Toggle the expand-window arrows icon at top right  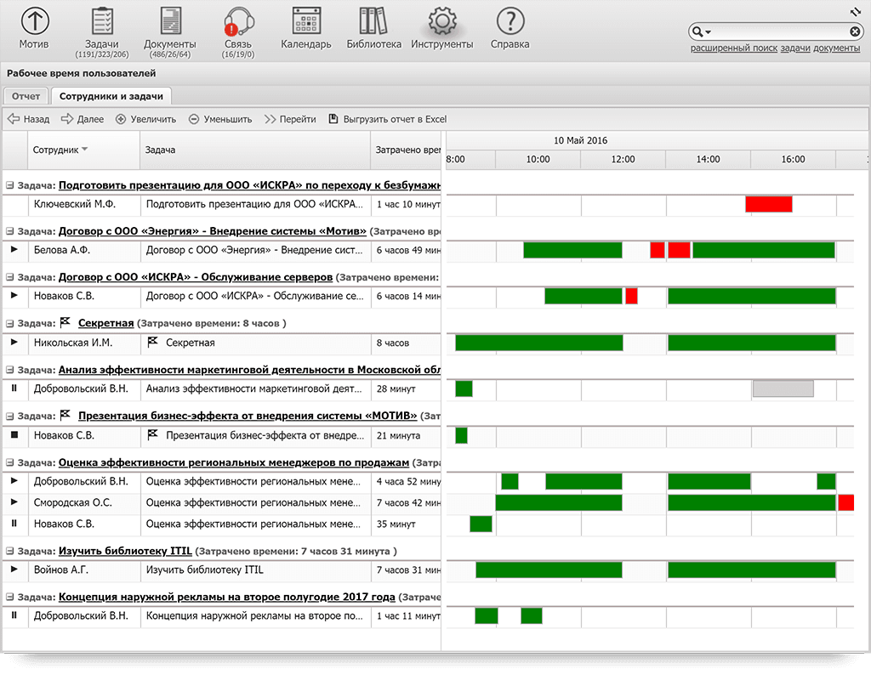(x=856, y=11)
